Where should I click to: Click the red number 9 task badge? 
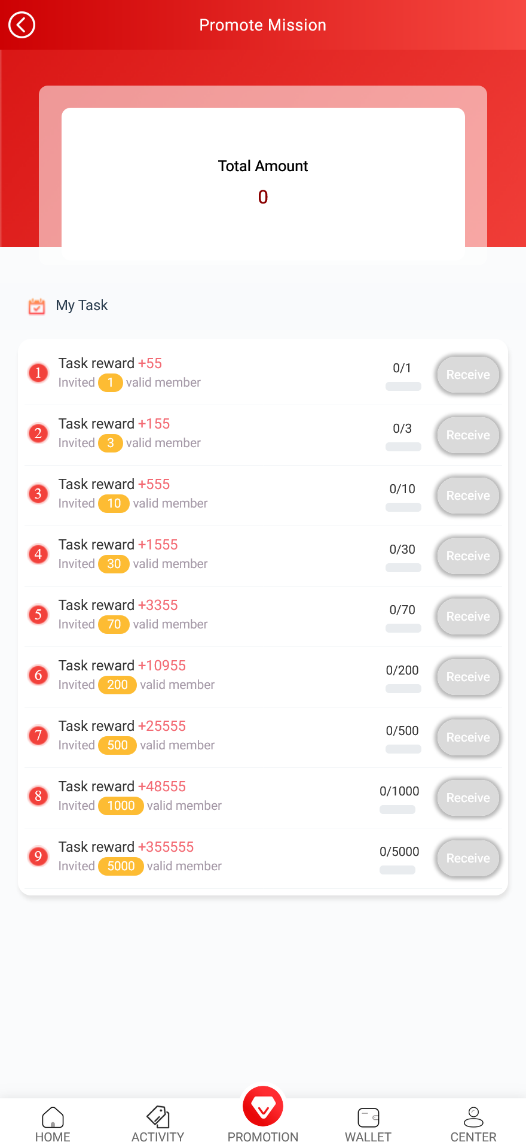click(x=38, y=857)
